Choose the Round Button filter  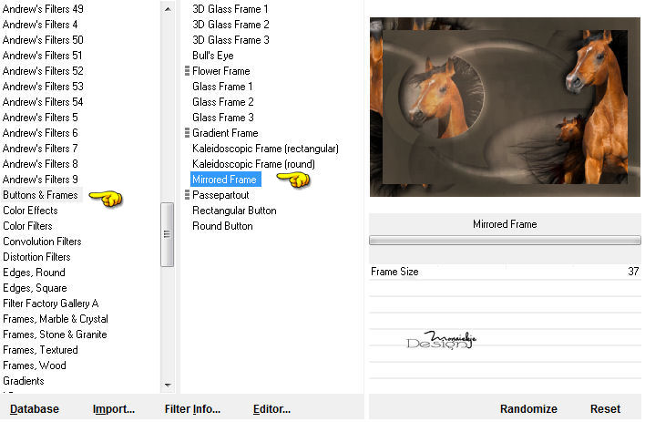pos(222,226)
